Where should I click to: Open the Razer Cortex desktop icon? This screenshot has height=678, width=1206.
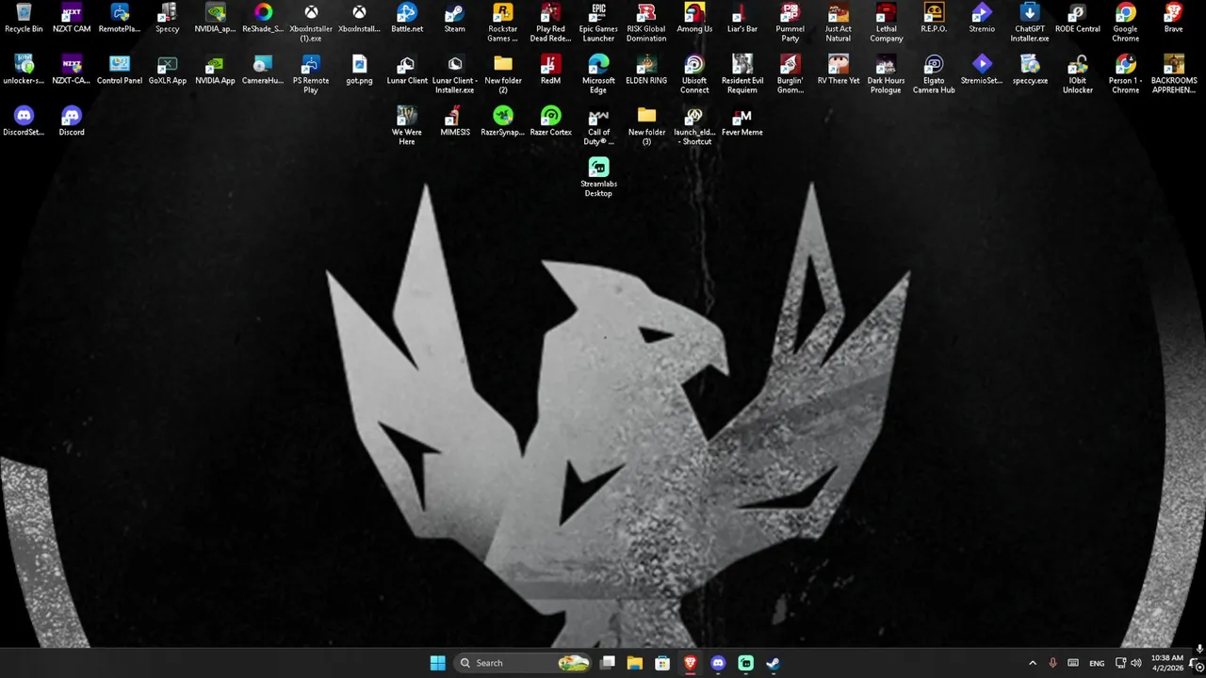pyautogui.click(x=550, y=121)
